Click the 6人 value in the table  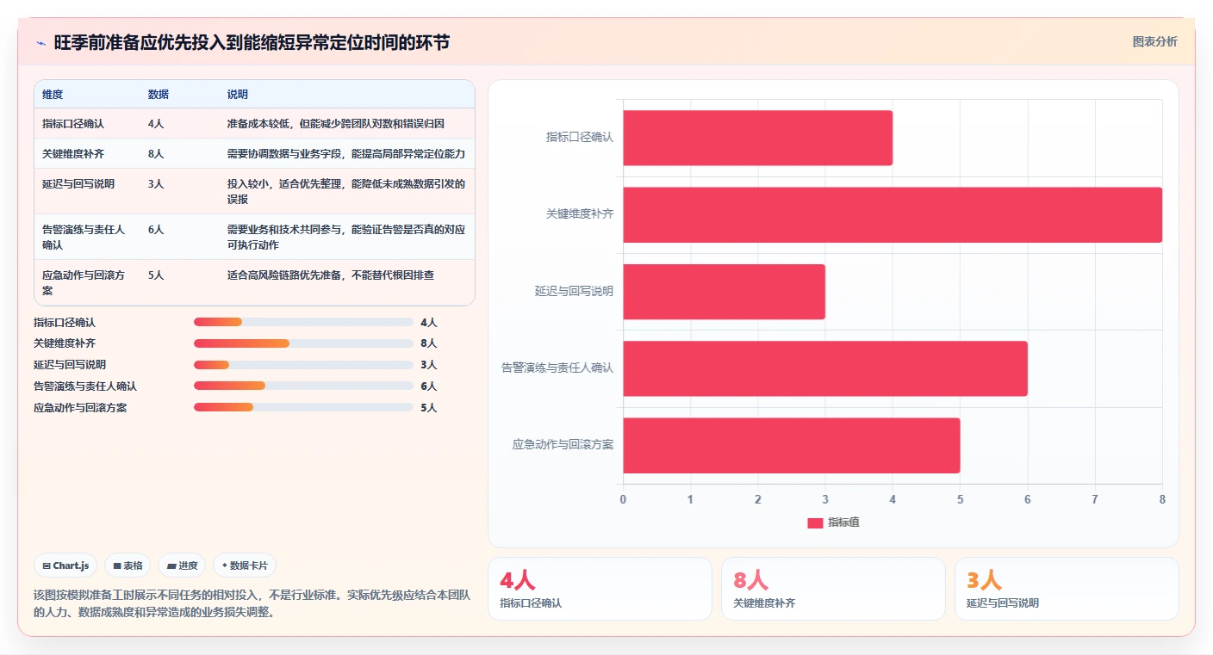coord(156,230)
